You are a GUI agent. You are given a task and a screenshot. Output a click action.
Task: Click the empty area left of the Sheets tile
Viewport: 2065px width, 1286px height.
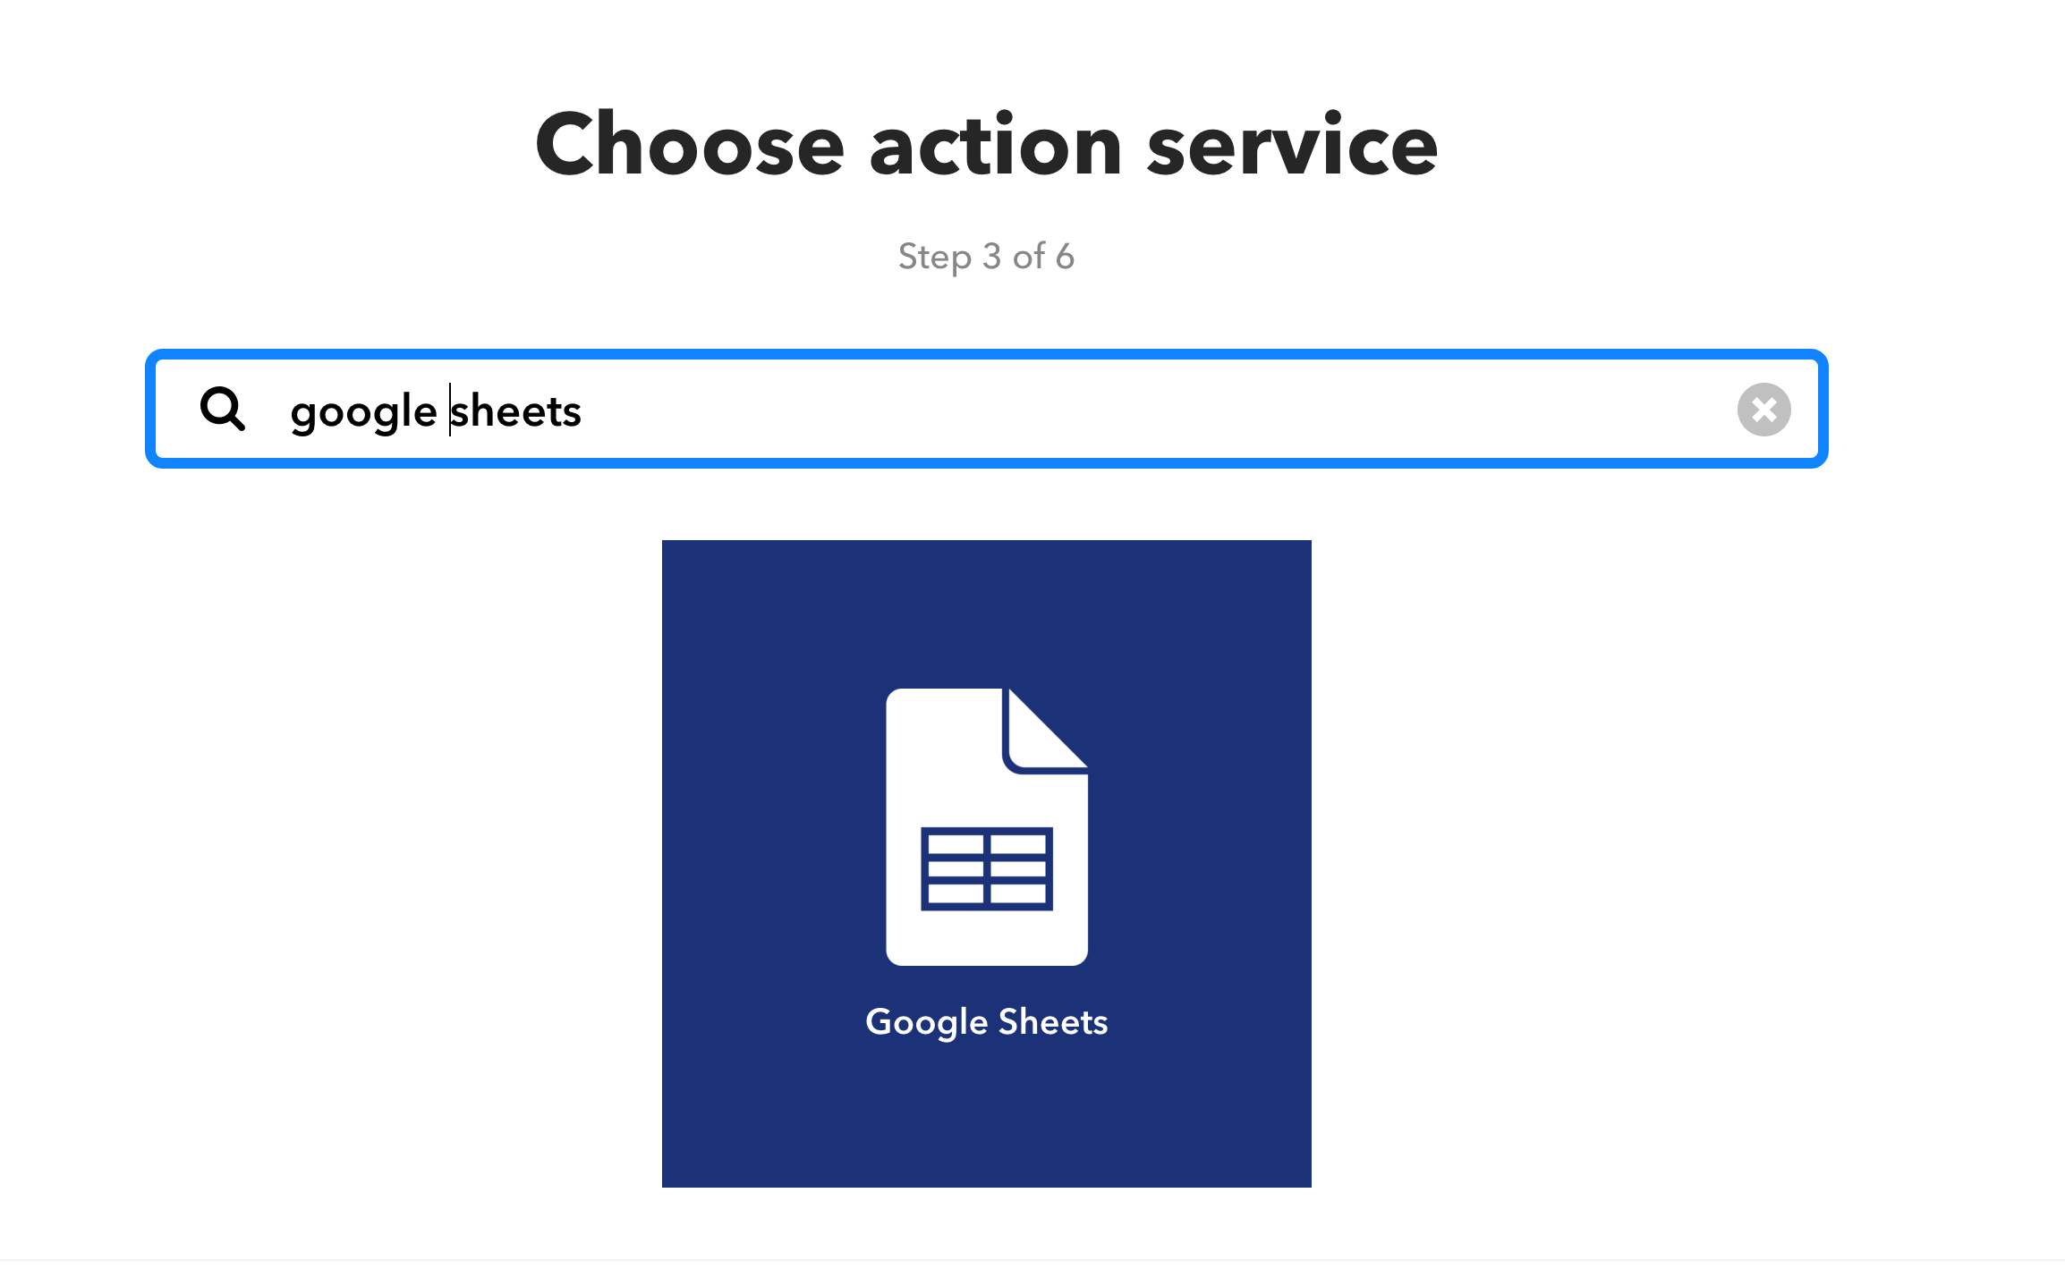358,859
